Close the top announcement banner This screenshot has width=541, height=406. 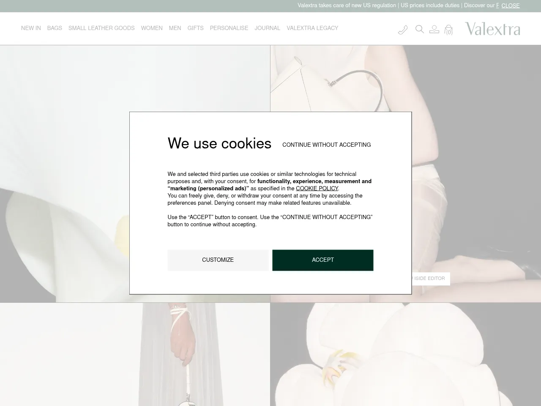point(511,5)
